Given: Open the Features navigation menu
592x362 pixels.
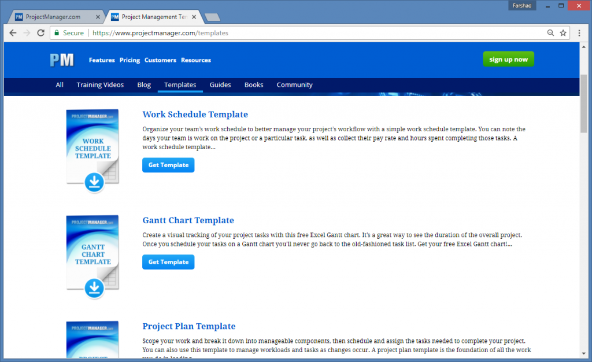Looking at the screenshot, I should point(102,60).
